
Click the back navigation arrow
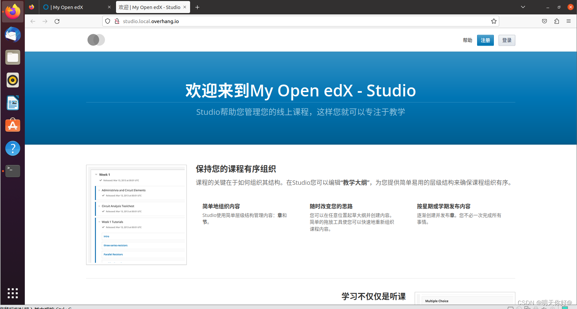click(x=33, y=21)
